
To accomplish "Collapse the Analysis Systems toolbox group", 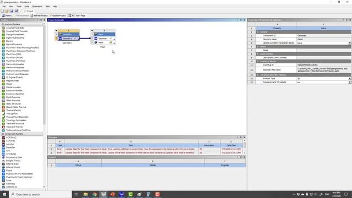I will click(3, 24).
